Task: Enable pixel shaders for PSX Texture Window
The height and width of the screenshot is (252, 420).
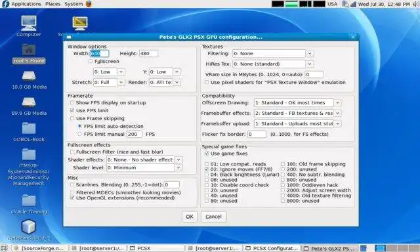Action: [207, 82]
